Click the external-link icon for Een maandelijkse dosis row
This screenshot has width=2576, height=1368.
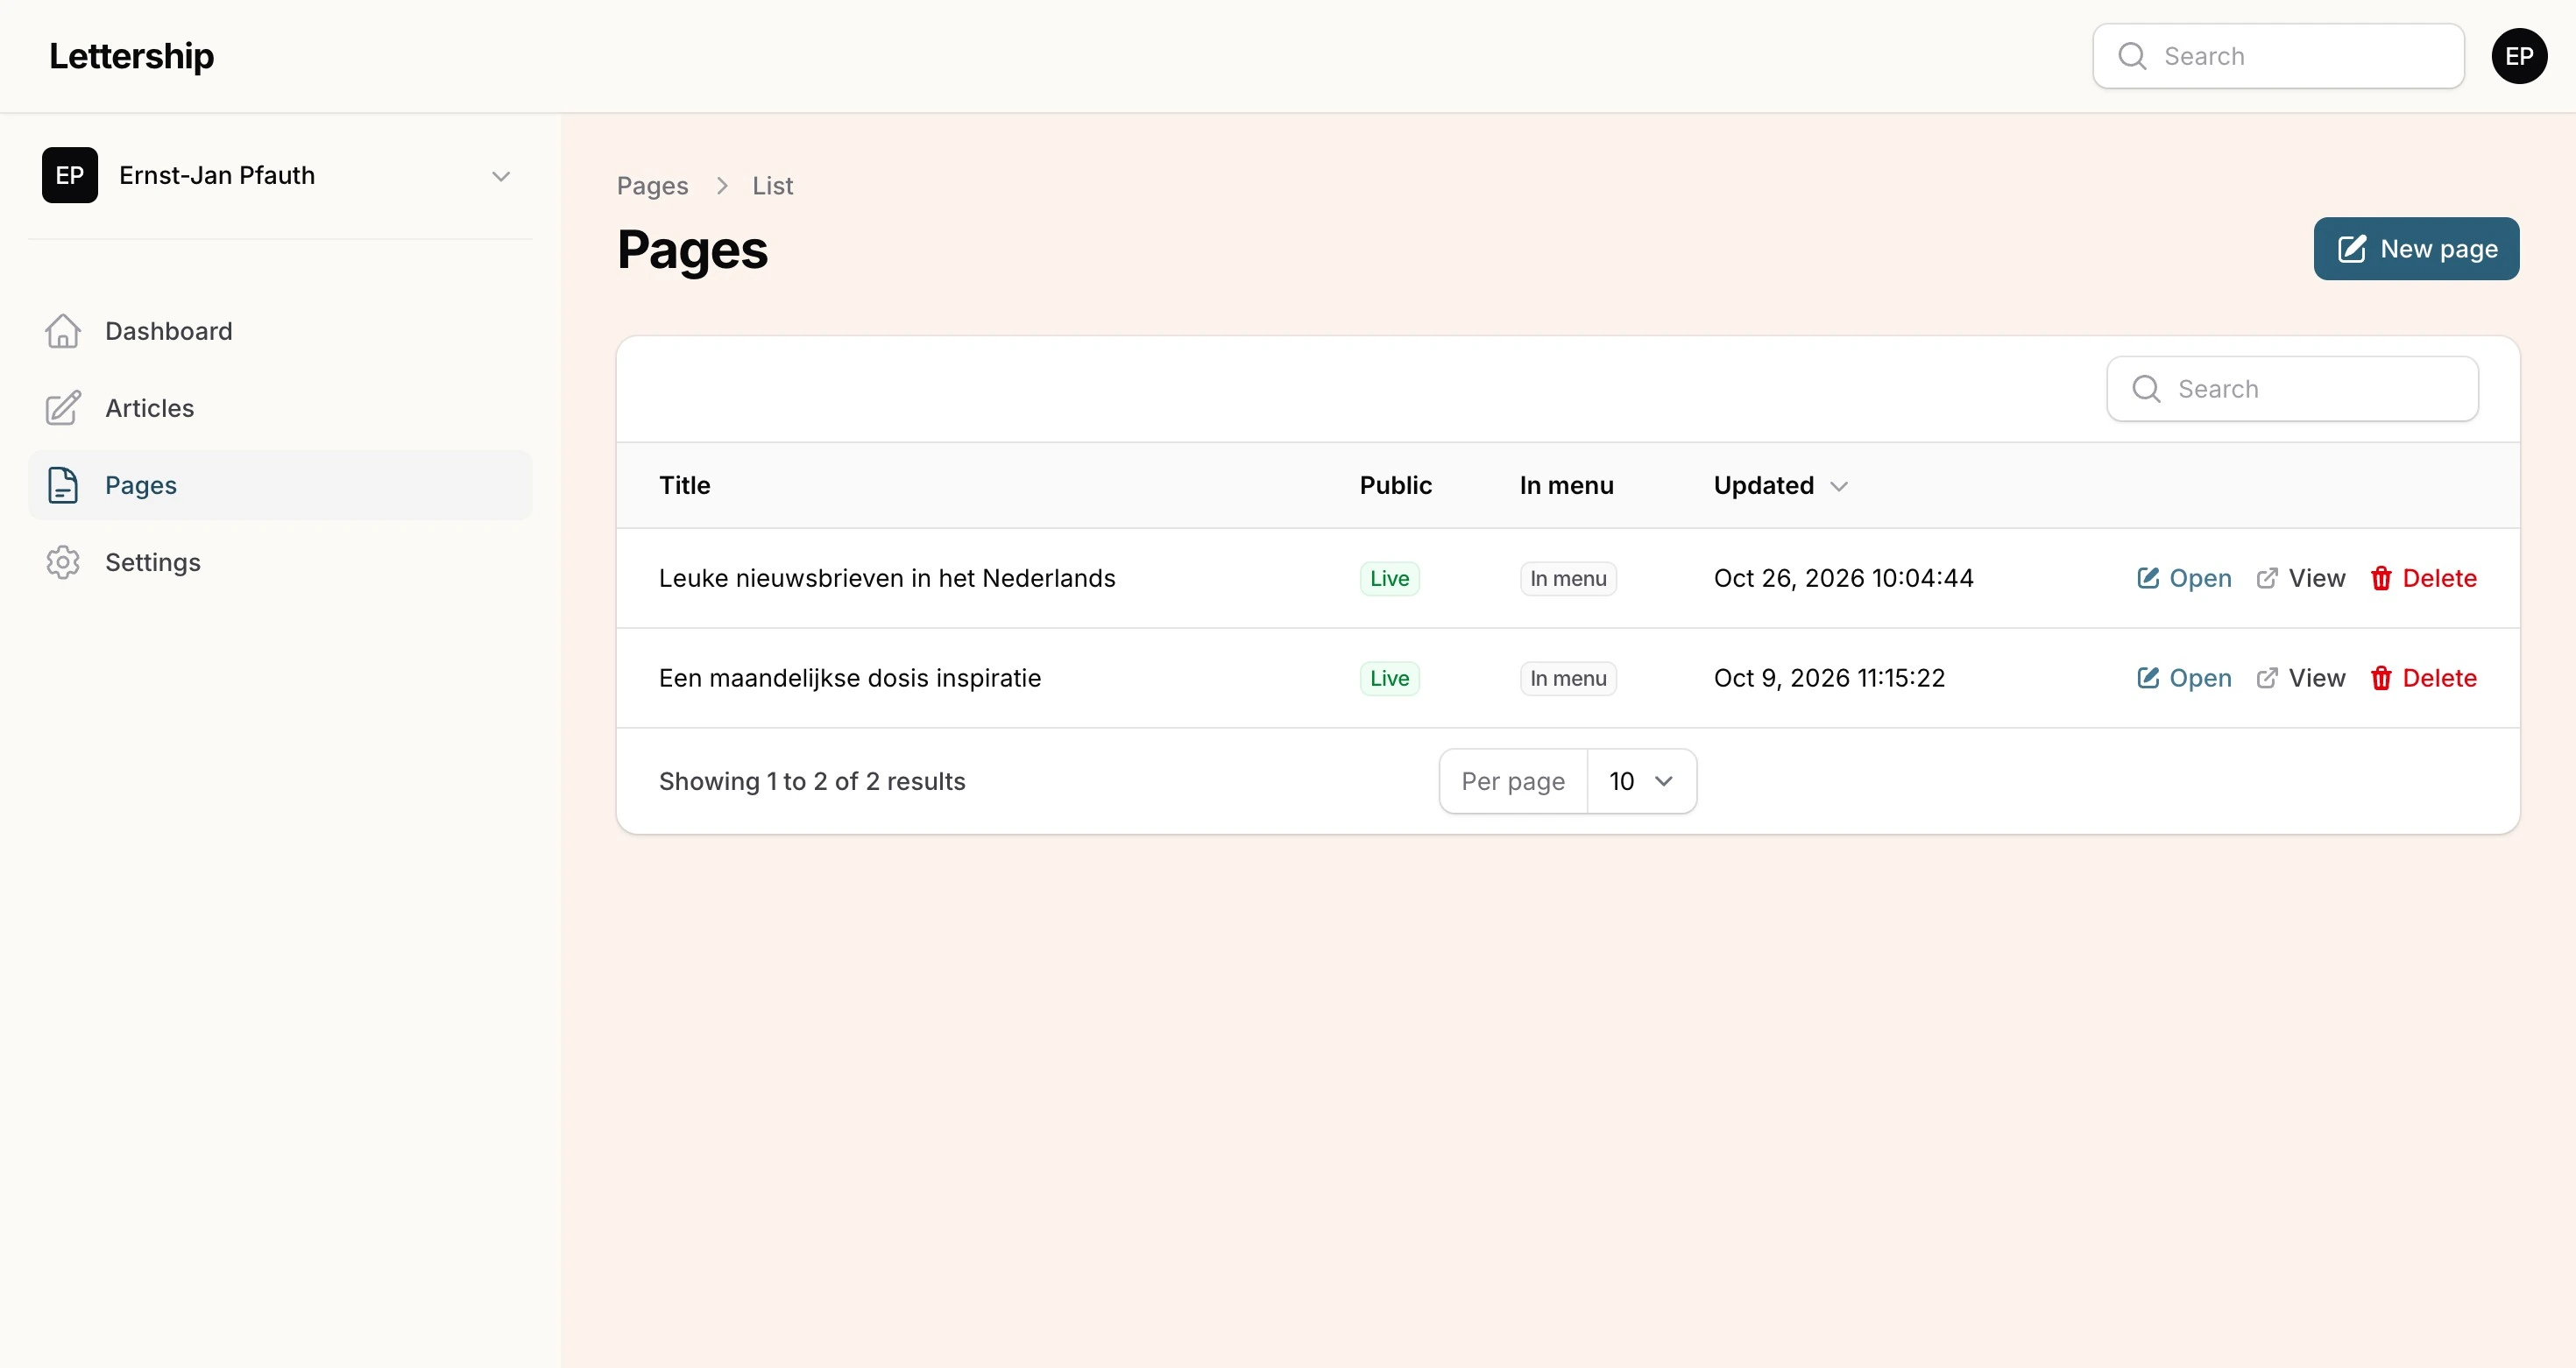pos(2267,678)
